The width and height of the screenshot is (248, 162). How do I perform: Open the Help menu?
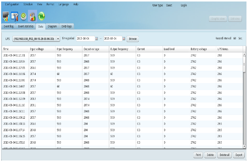coord(76,4)
